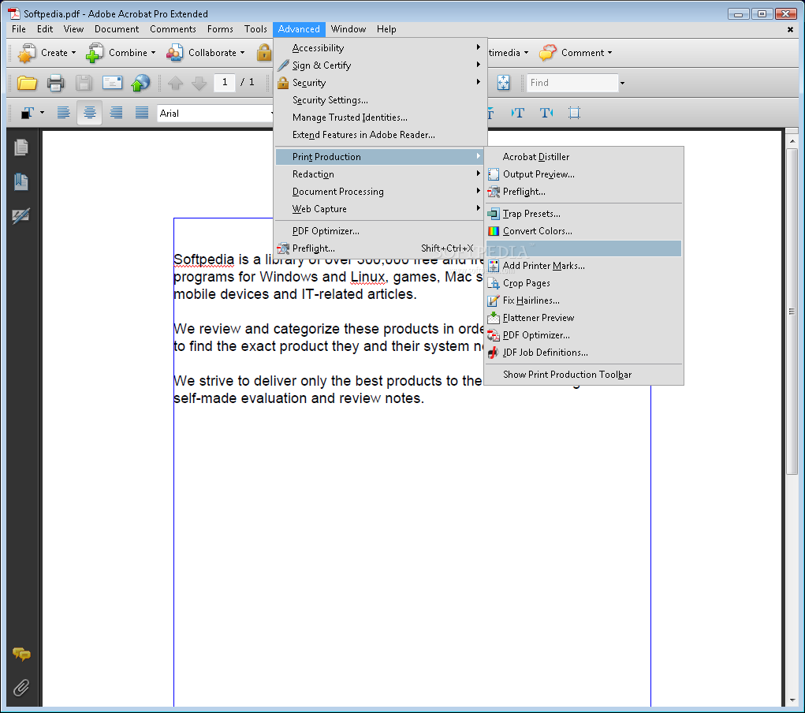
Task: Align text right
Action: 116,113
